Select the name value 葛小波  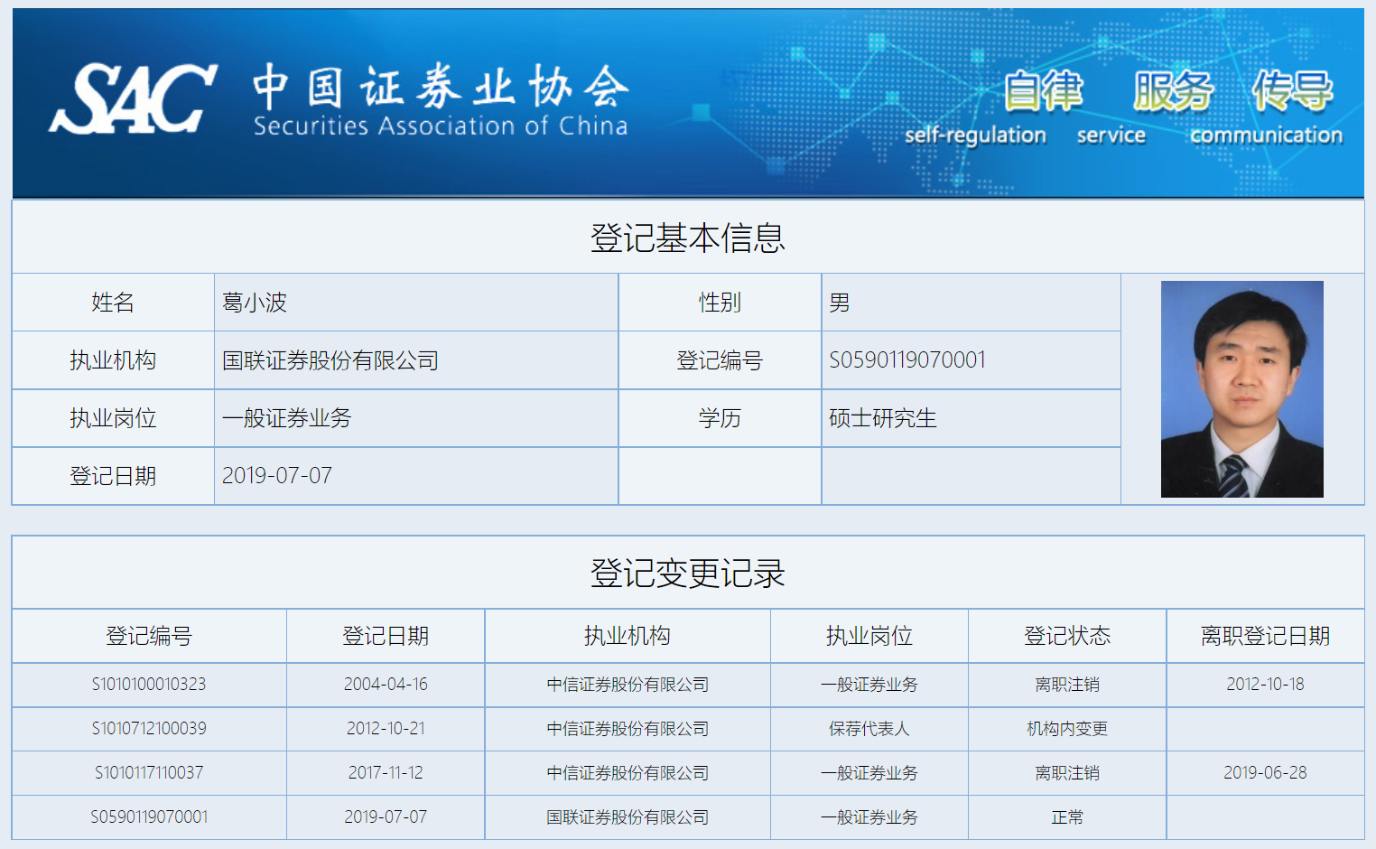[255, 303]
